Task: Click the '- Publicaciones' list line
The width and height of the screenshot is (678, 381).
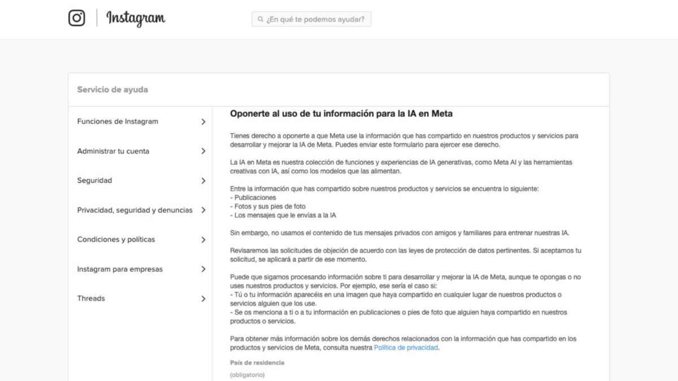Action: [x=253, y=198]
